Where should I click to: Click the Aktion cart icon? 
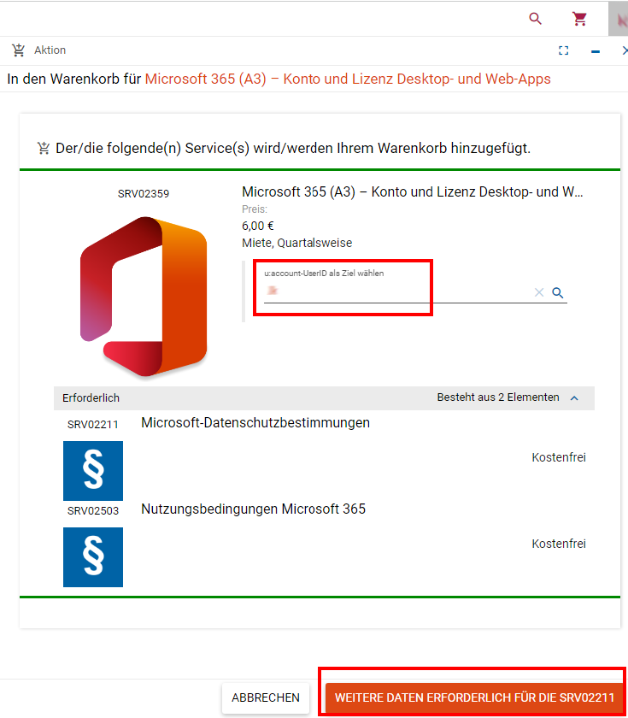click(x=19, y=50)
